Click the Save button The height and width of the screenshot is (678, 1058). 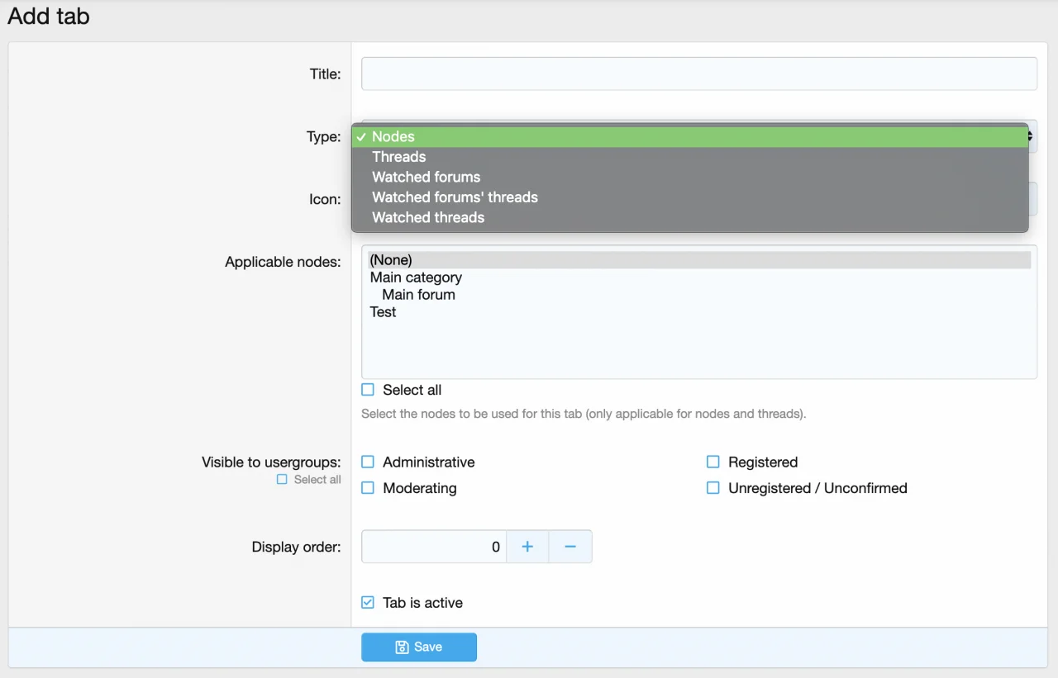pyautogui.click(x=419, y=647)
